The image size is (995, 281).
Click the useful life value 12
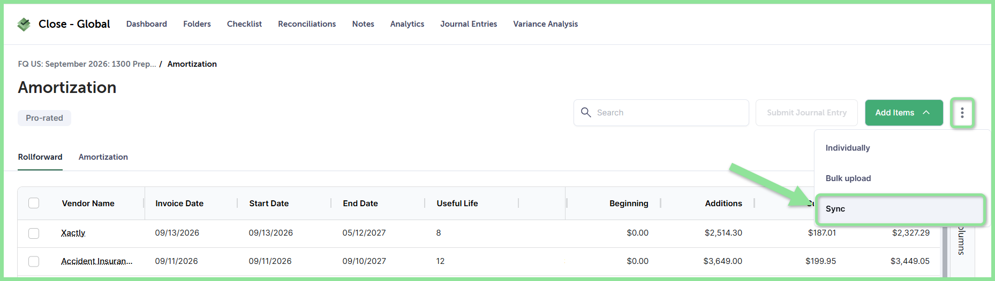440,261
